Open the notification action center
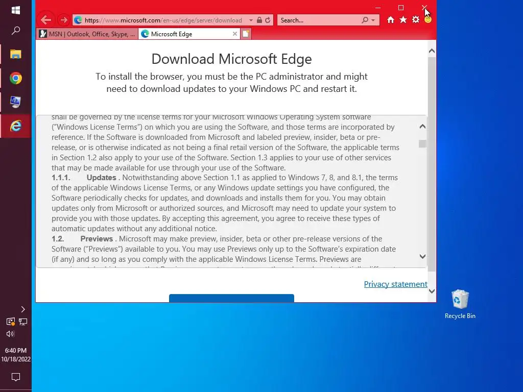This screenshot has width=523, height=392. tap(16, 377)
